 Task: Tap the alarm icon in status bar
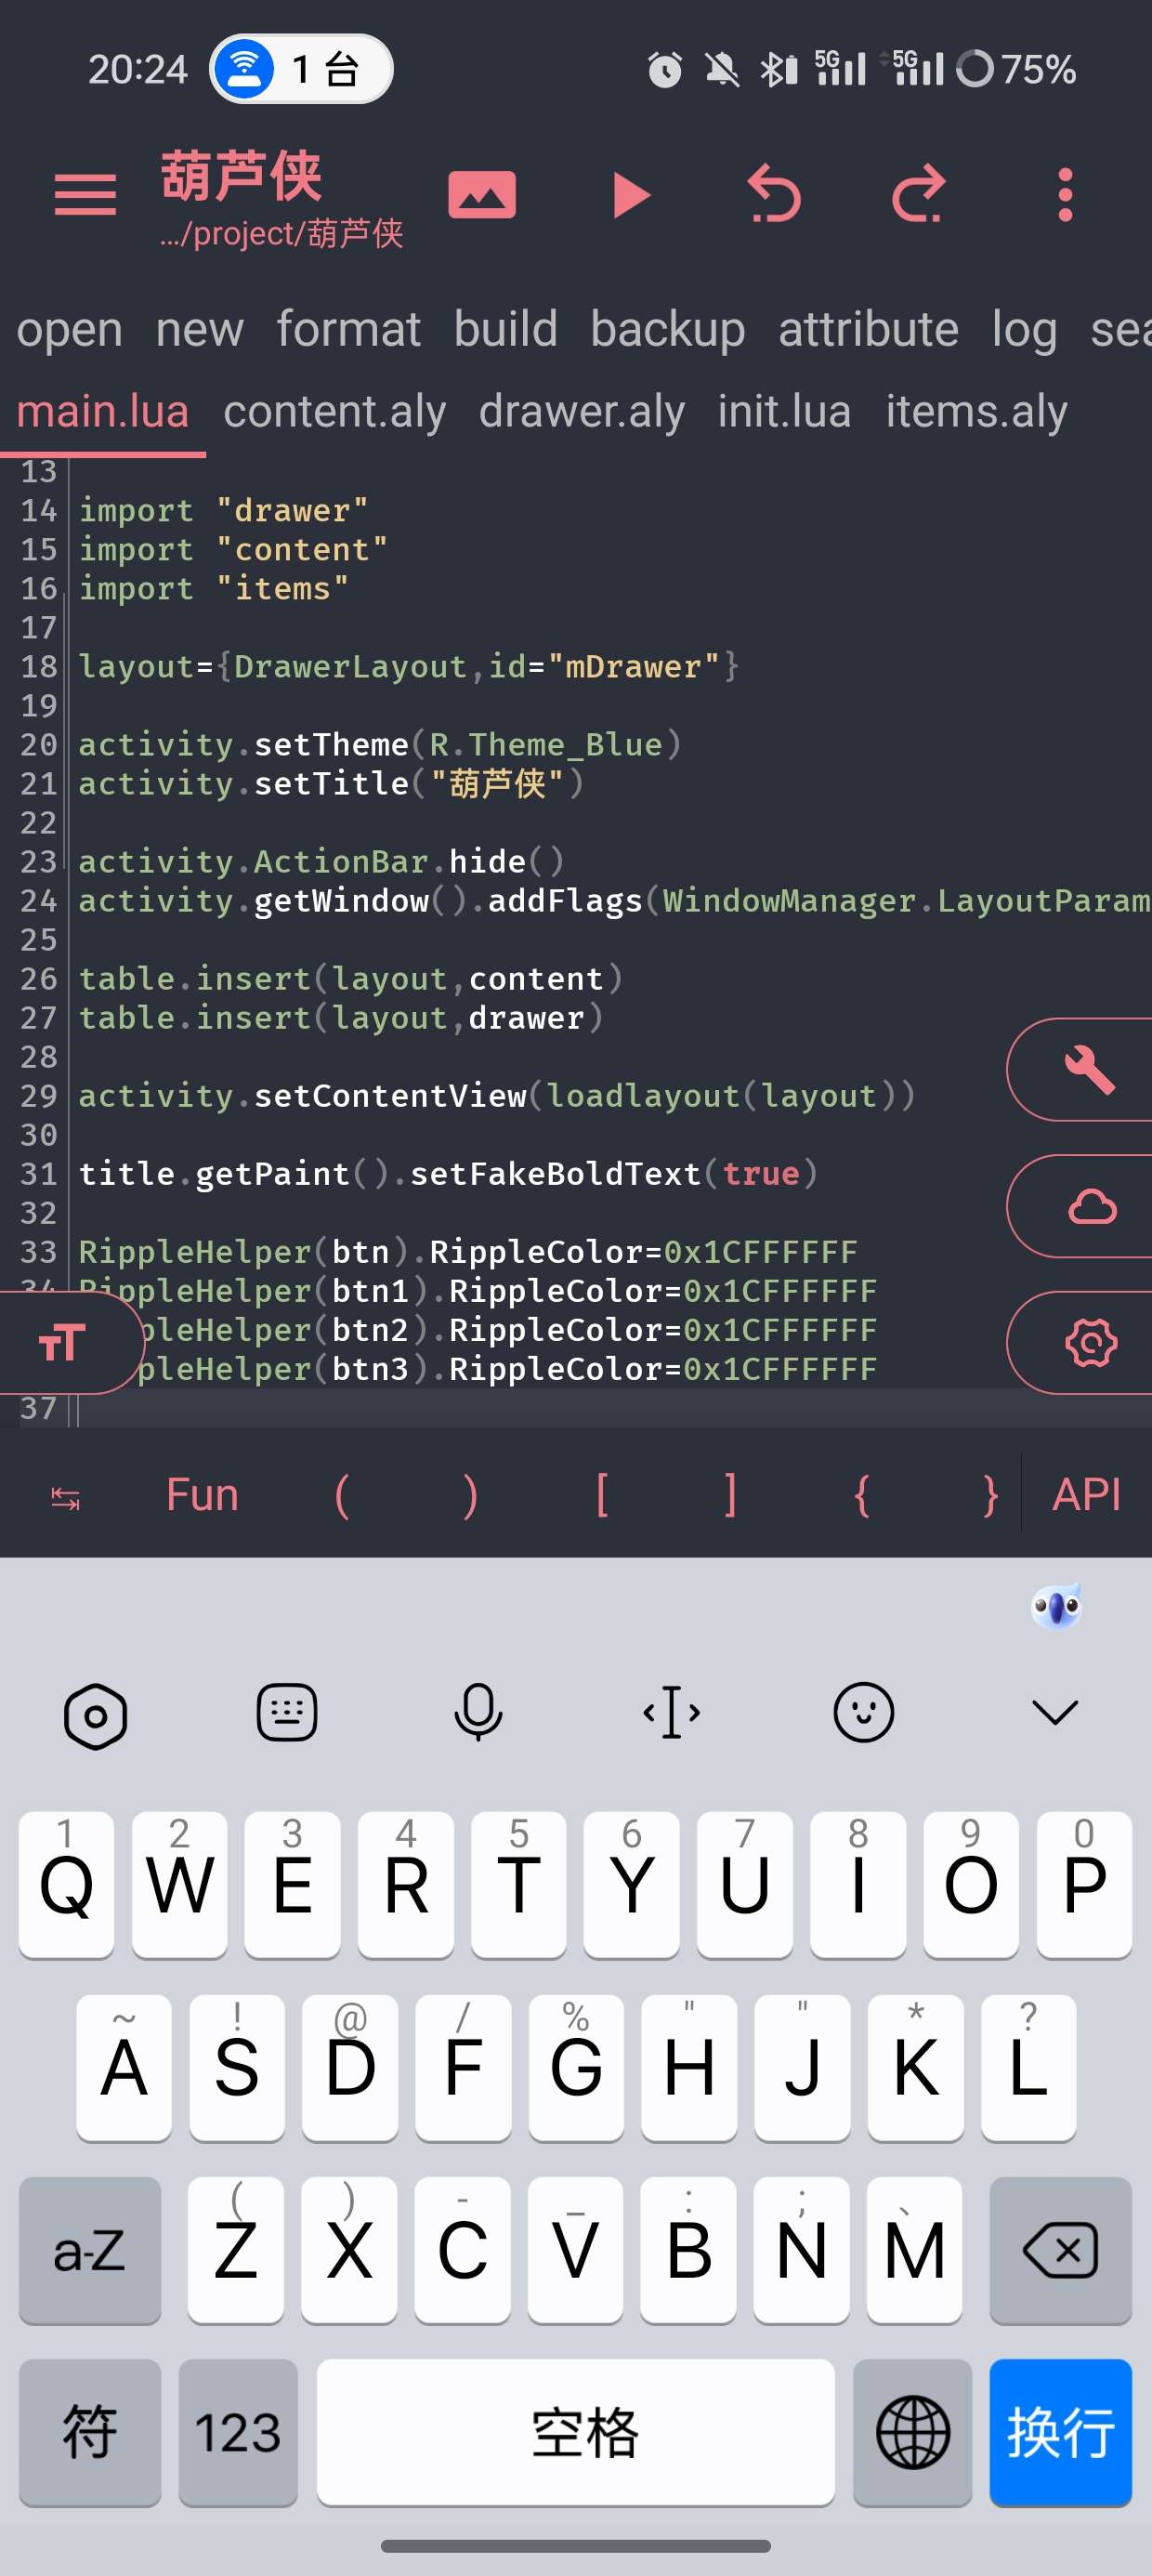664,69
